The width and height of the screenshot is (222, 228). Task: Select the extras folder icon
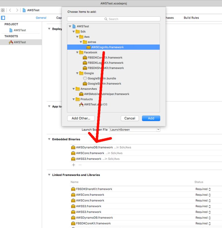[85, 42]
